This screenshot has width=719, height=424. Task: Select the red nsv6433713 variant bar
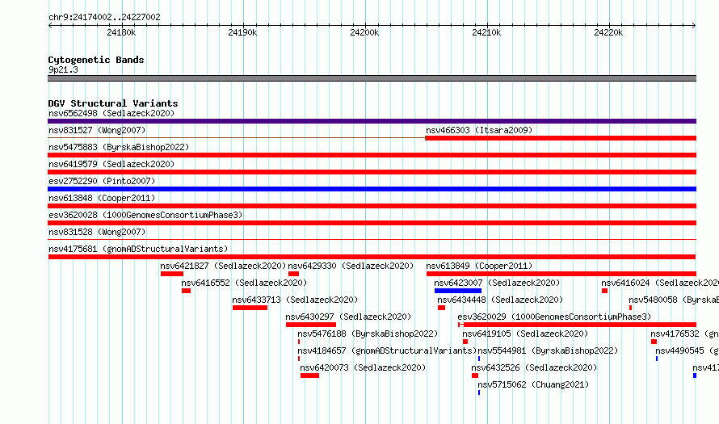[x=250, y=308]
